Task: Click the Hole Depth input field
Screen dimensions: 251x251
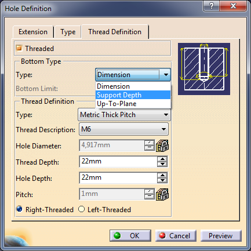Action: tap(118, 178)
